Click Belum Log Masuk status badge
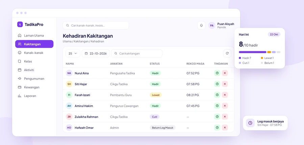304x145 pixels. pos(162,127)
